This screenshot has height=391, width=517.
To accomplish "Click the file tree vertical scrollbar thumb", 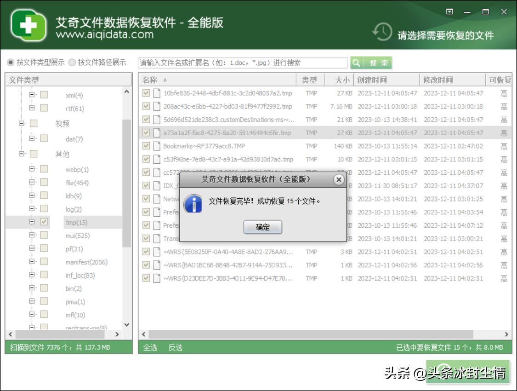I will 127,183.
